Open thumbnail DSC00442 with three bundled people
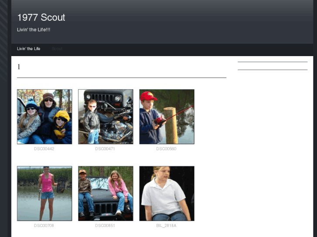Image resolution: width=317 pixels, height=237 pixels. [x=44, y=117]
